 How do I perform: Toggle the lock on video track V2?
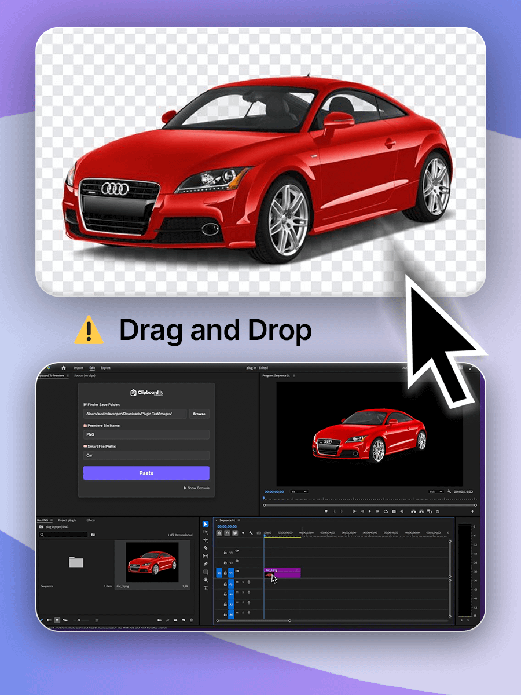[x=225, y=562]
